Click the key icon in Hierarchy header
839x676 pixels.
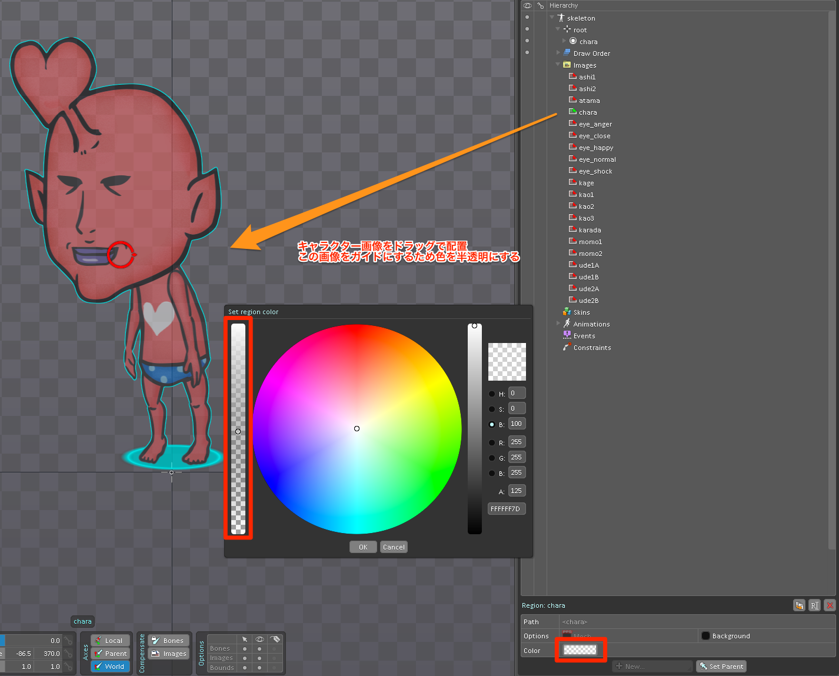(x=540, y=5)
